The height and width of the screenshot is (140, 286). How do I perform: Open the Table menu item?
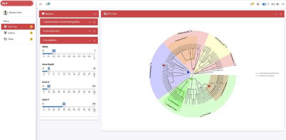(18, 39)
